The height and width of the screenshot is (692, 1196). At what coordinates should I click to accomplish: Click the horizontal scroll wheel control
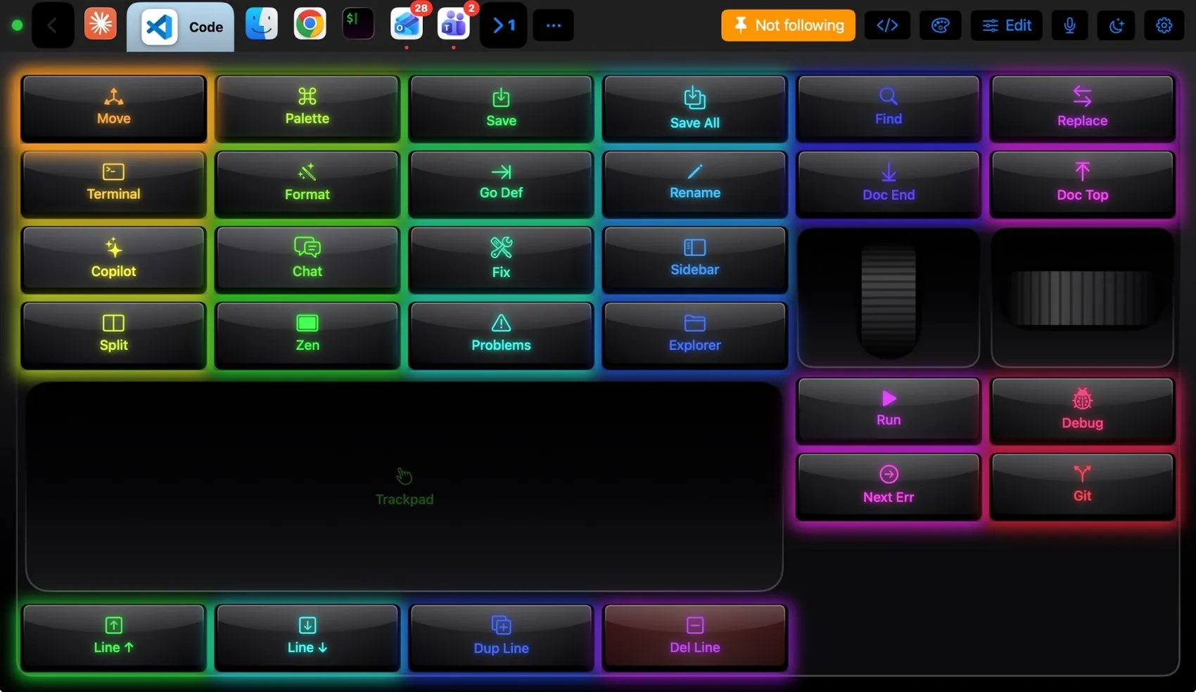click(x=1082, y=297)
